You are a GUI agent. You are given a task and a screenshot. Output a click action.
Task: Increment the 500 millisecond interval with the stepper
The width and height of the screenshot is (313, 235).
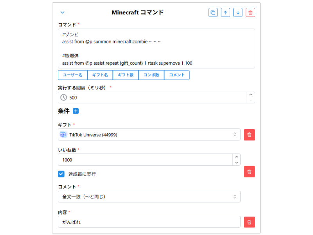point(251,95)
